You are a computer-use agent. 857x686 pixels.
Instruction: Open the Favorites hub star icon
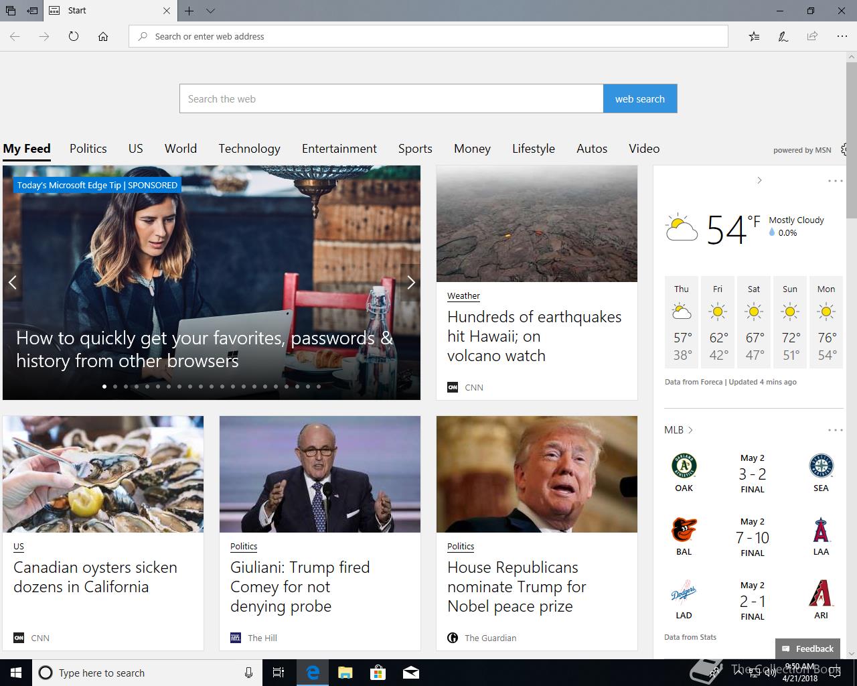tap(754, 36)
